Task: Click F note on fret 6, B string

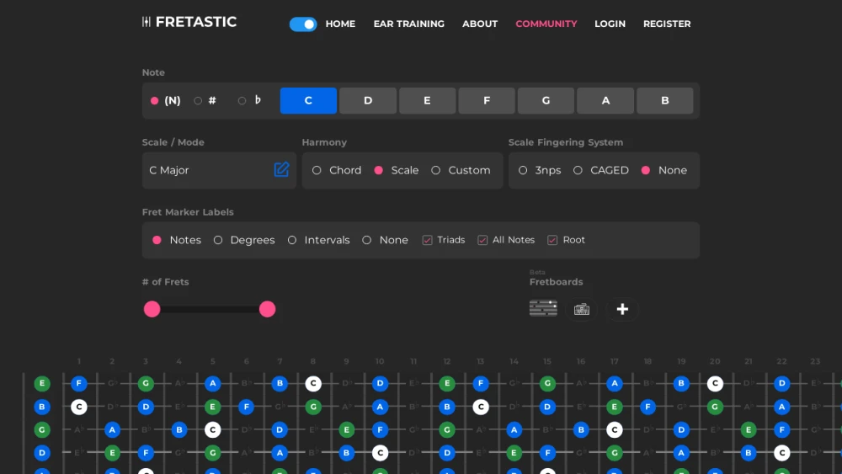Action: coord(246,407)
